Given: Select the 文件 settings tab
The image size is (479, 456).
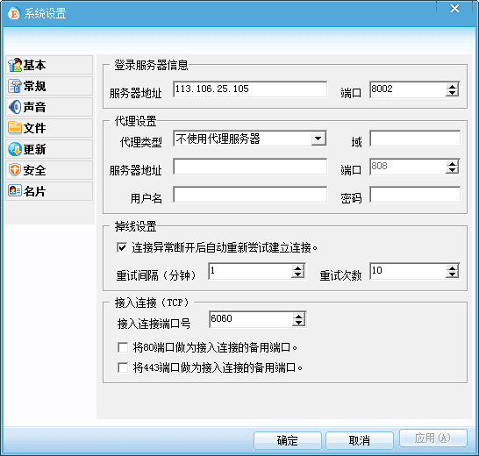Looking at the screenshot, I should pos(49,128).
